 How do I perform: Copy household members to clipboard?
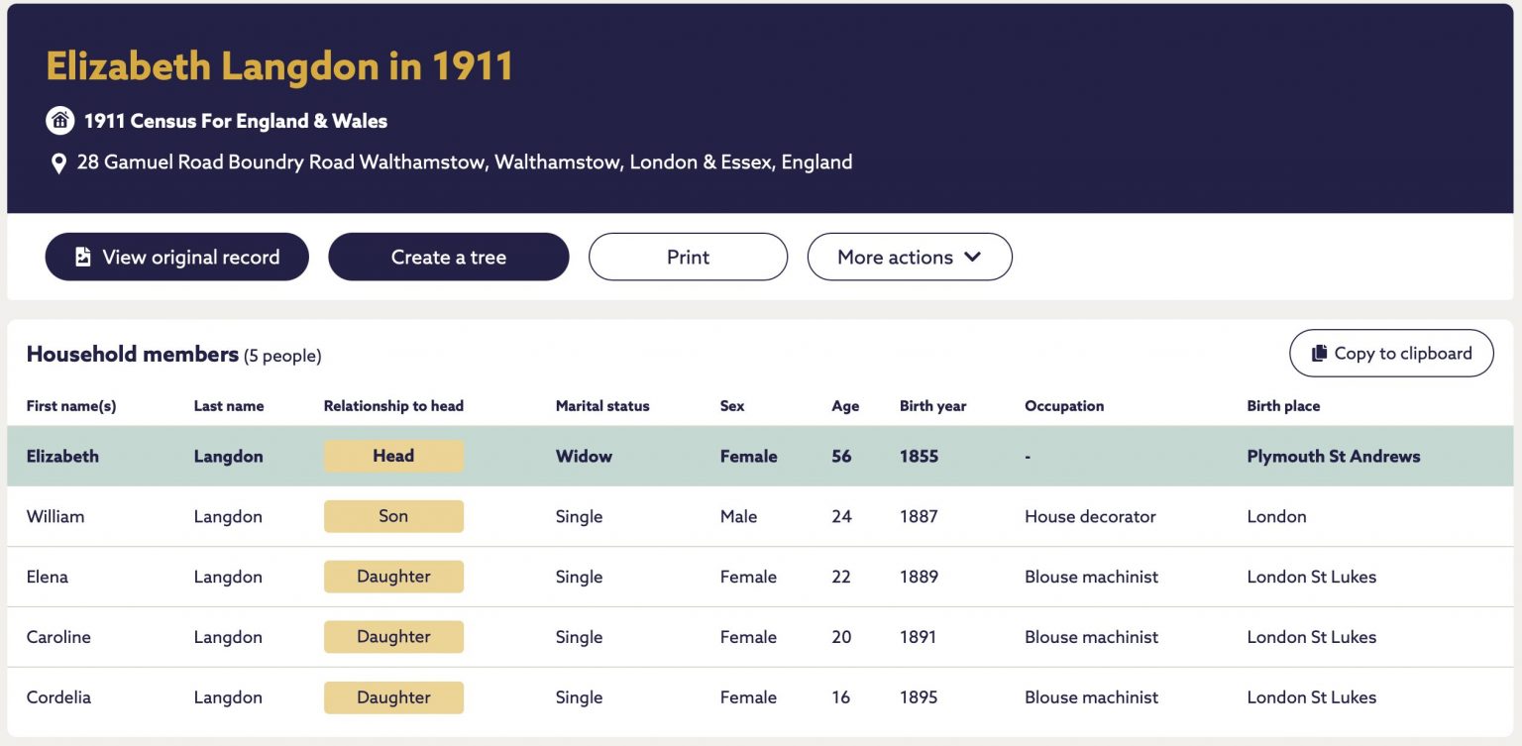coord(1391,353)
